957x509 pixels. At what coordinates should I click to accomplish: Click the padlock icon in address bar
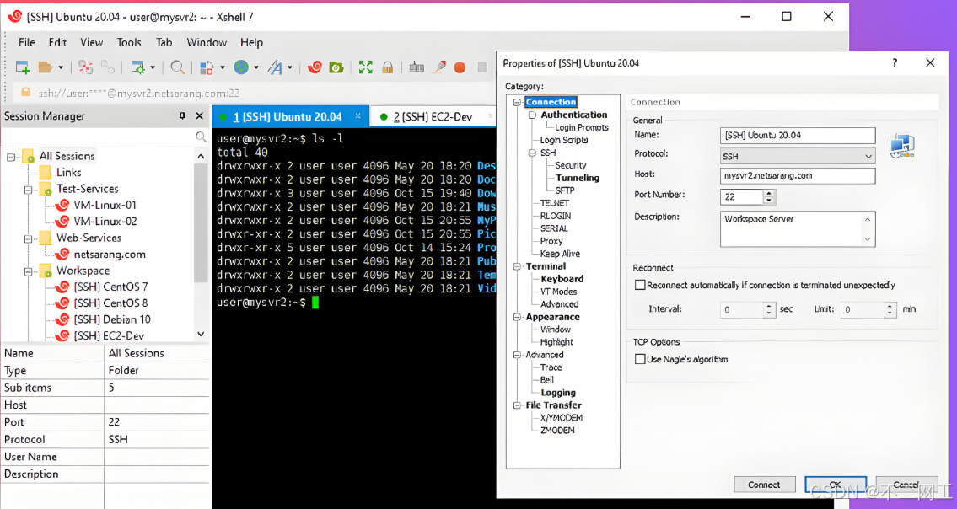(25, 92)
